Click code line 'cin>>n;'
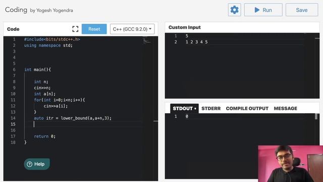 tap(42, 87)
